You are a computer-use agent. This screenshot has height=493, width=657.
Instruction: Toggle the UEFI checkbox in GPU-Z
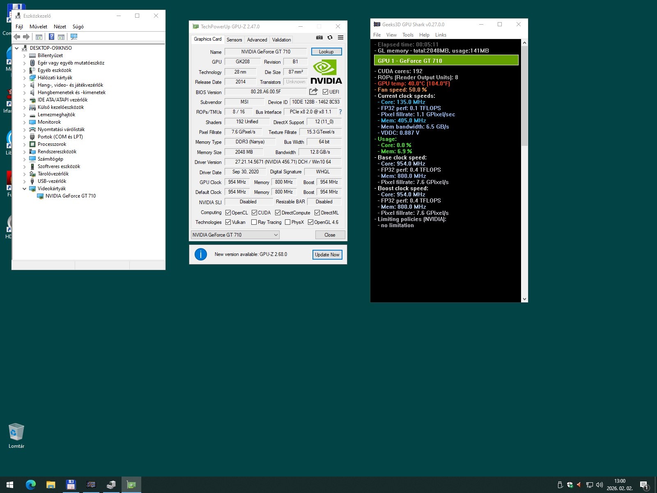pos(325,92)
